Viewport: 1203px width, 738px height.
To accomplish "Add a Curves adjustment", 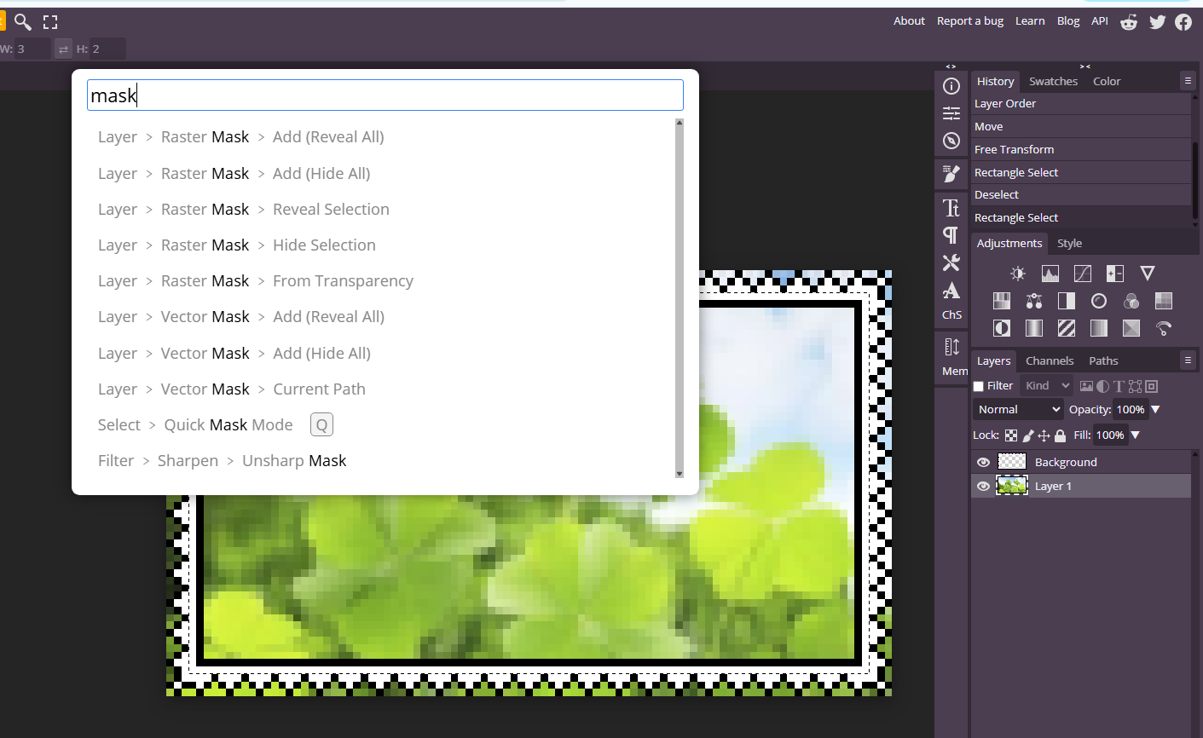I will point(1083,274).
